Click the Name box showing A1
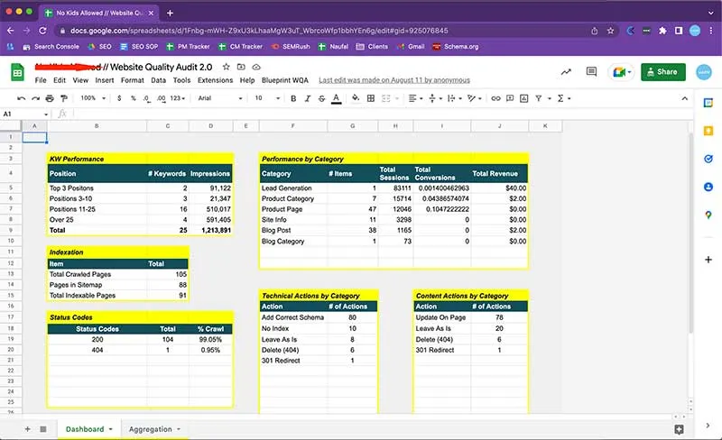 25,114
